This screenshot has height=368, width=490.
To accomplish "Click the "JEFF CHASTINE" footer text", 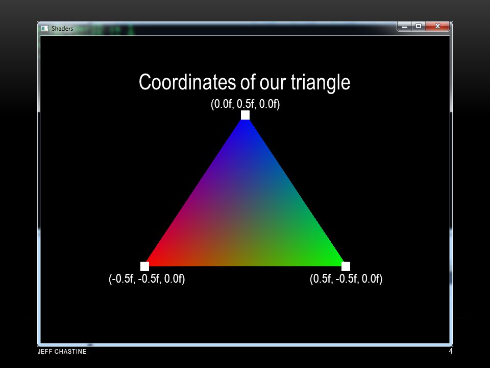I will pos(62,352).
